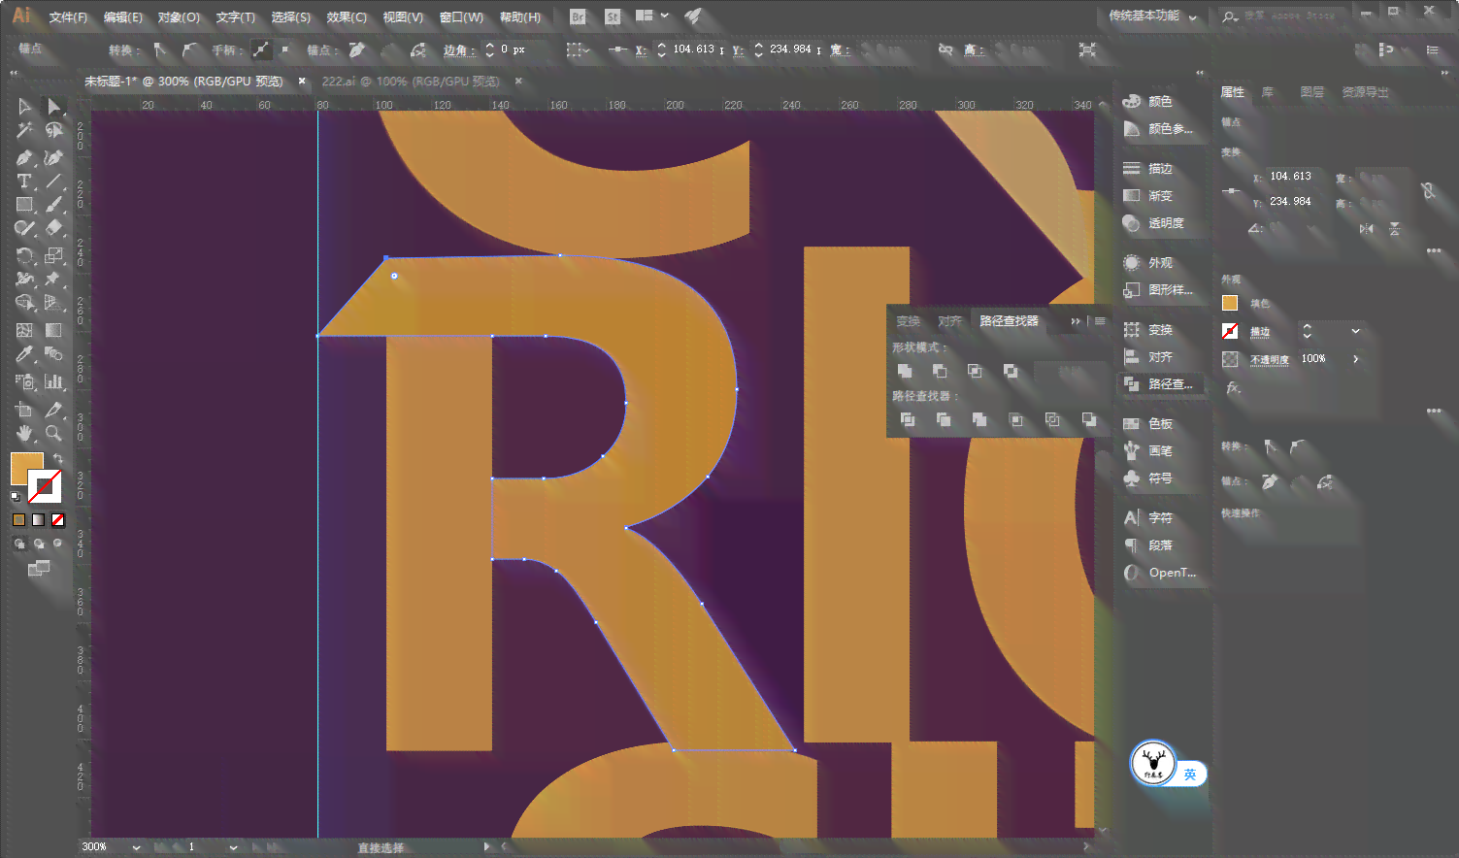This screenshot has width=1459, height=858.
Task: Switch to Color fill mode below swatches
Action: coord(18,519)
